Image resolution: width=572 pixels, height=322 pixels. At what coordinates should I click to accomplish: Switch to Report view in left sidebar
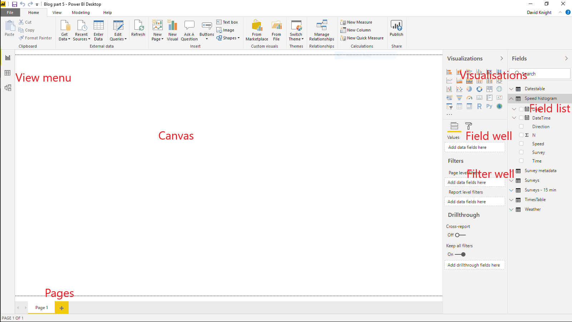pyautogui.click(x=8, y=58)
